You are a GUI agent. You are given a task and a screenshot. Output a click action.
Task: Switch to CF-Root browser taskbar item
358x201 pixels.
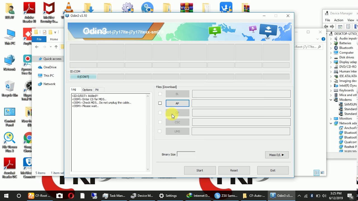coord(39,196)
